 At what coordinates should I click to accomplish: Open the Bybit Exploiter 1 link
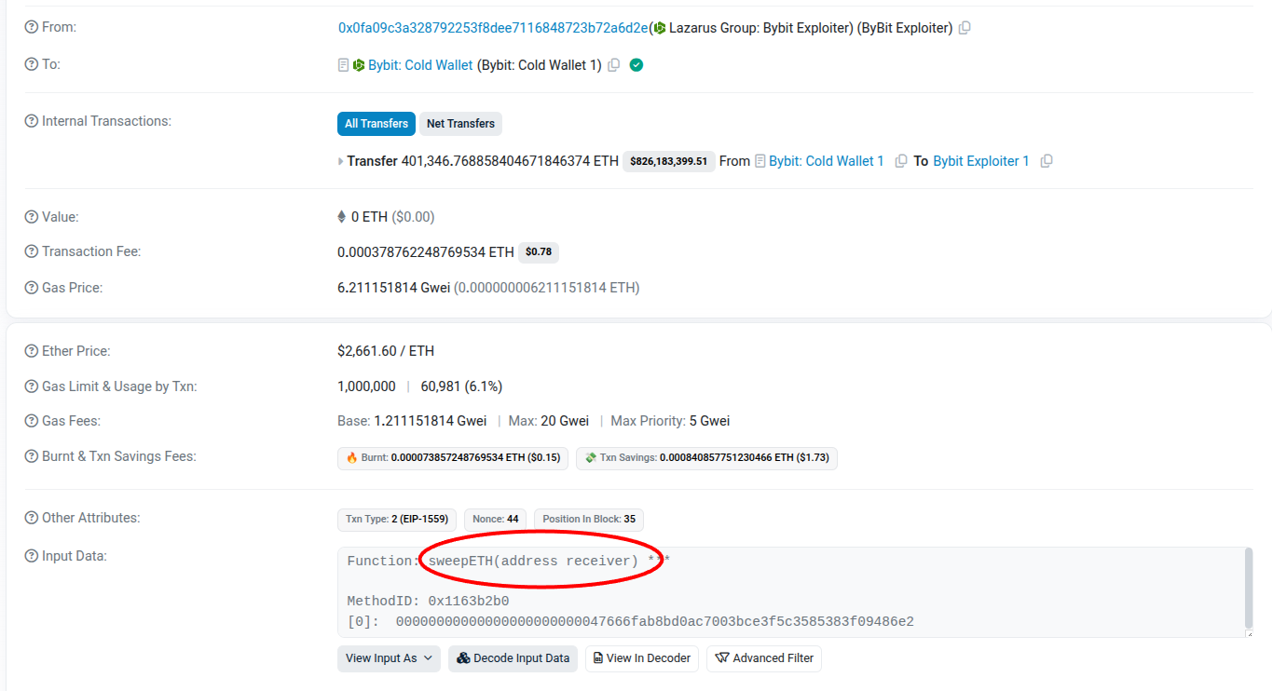980,161
